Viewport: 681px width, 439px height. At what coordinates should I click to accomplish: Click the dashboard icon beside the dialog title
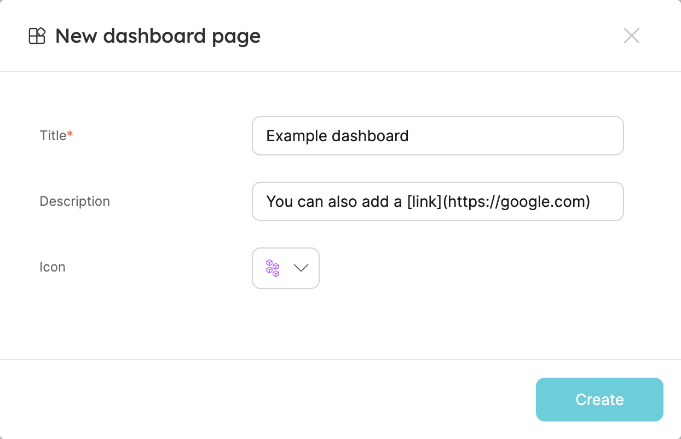[37, 36]
